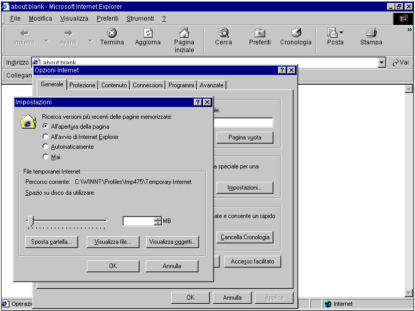Click the home page address field
This screenshot has height=311, width=415.
tap(243, 122)
